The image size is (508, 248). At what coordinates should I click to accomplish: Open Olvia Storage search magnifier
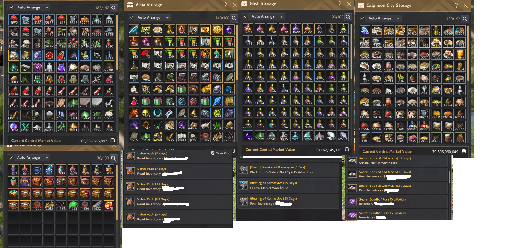pos(114,158)
